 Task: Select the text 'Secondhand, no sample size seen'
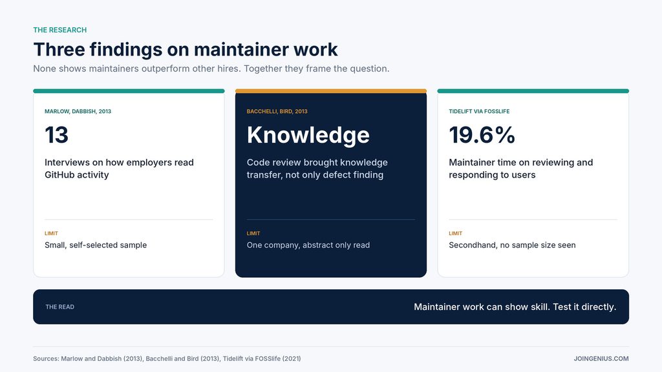512,245
